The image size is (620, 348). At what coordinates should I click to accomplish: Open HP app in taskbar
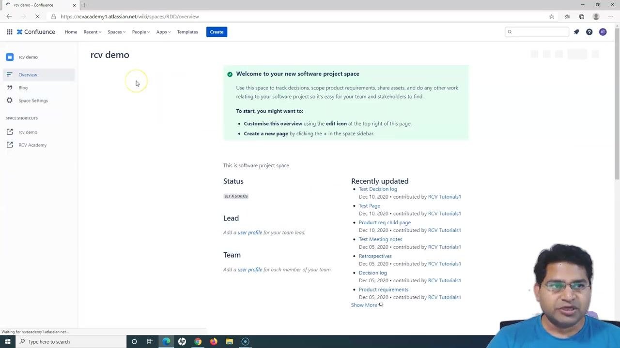click(182, 342)
